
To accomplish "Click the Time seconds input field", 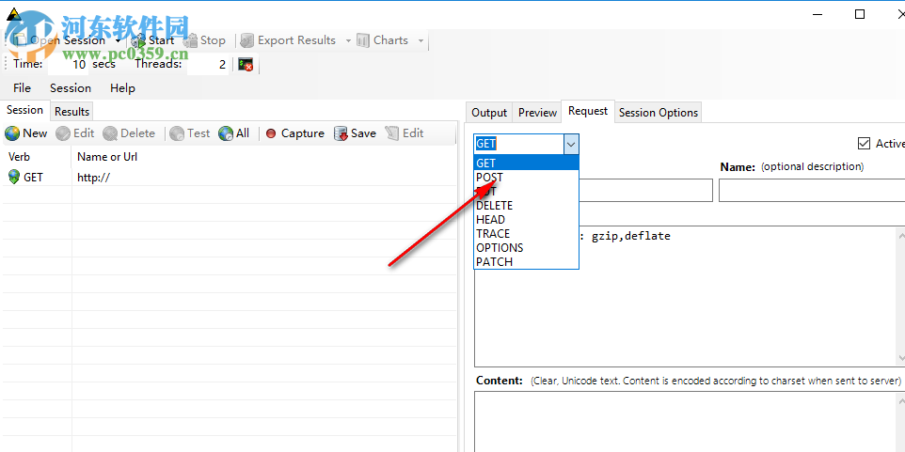I will [x=68, y=65].
